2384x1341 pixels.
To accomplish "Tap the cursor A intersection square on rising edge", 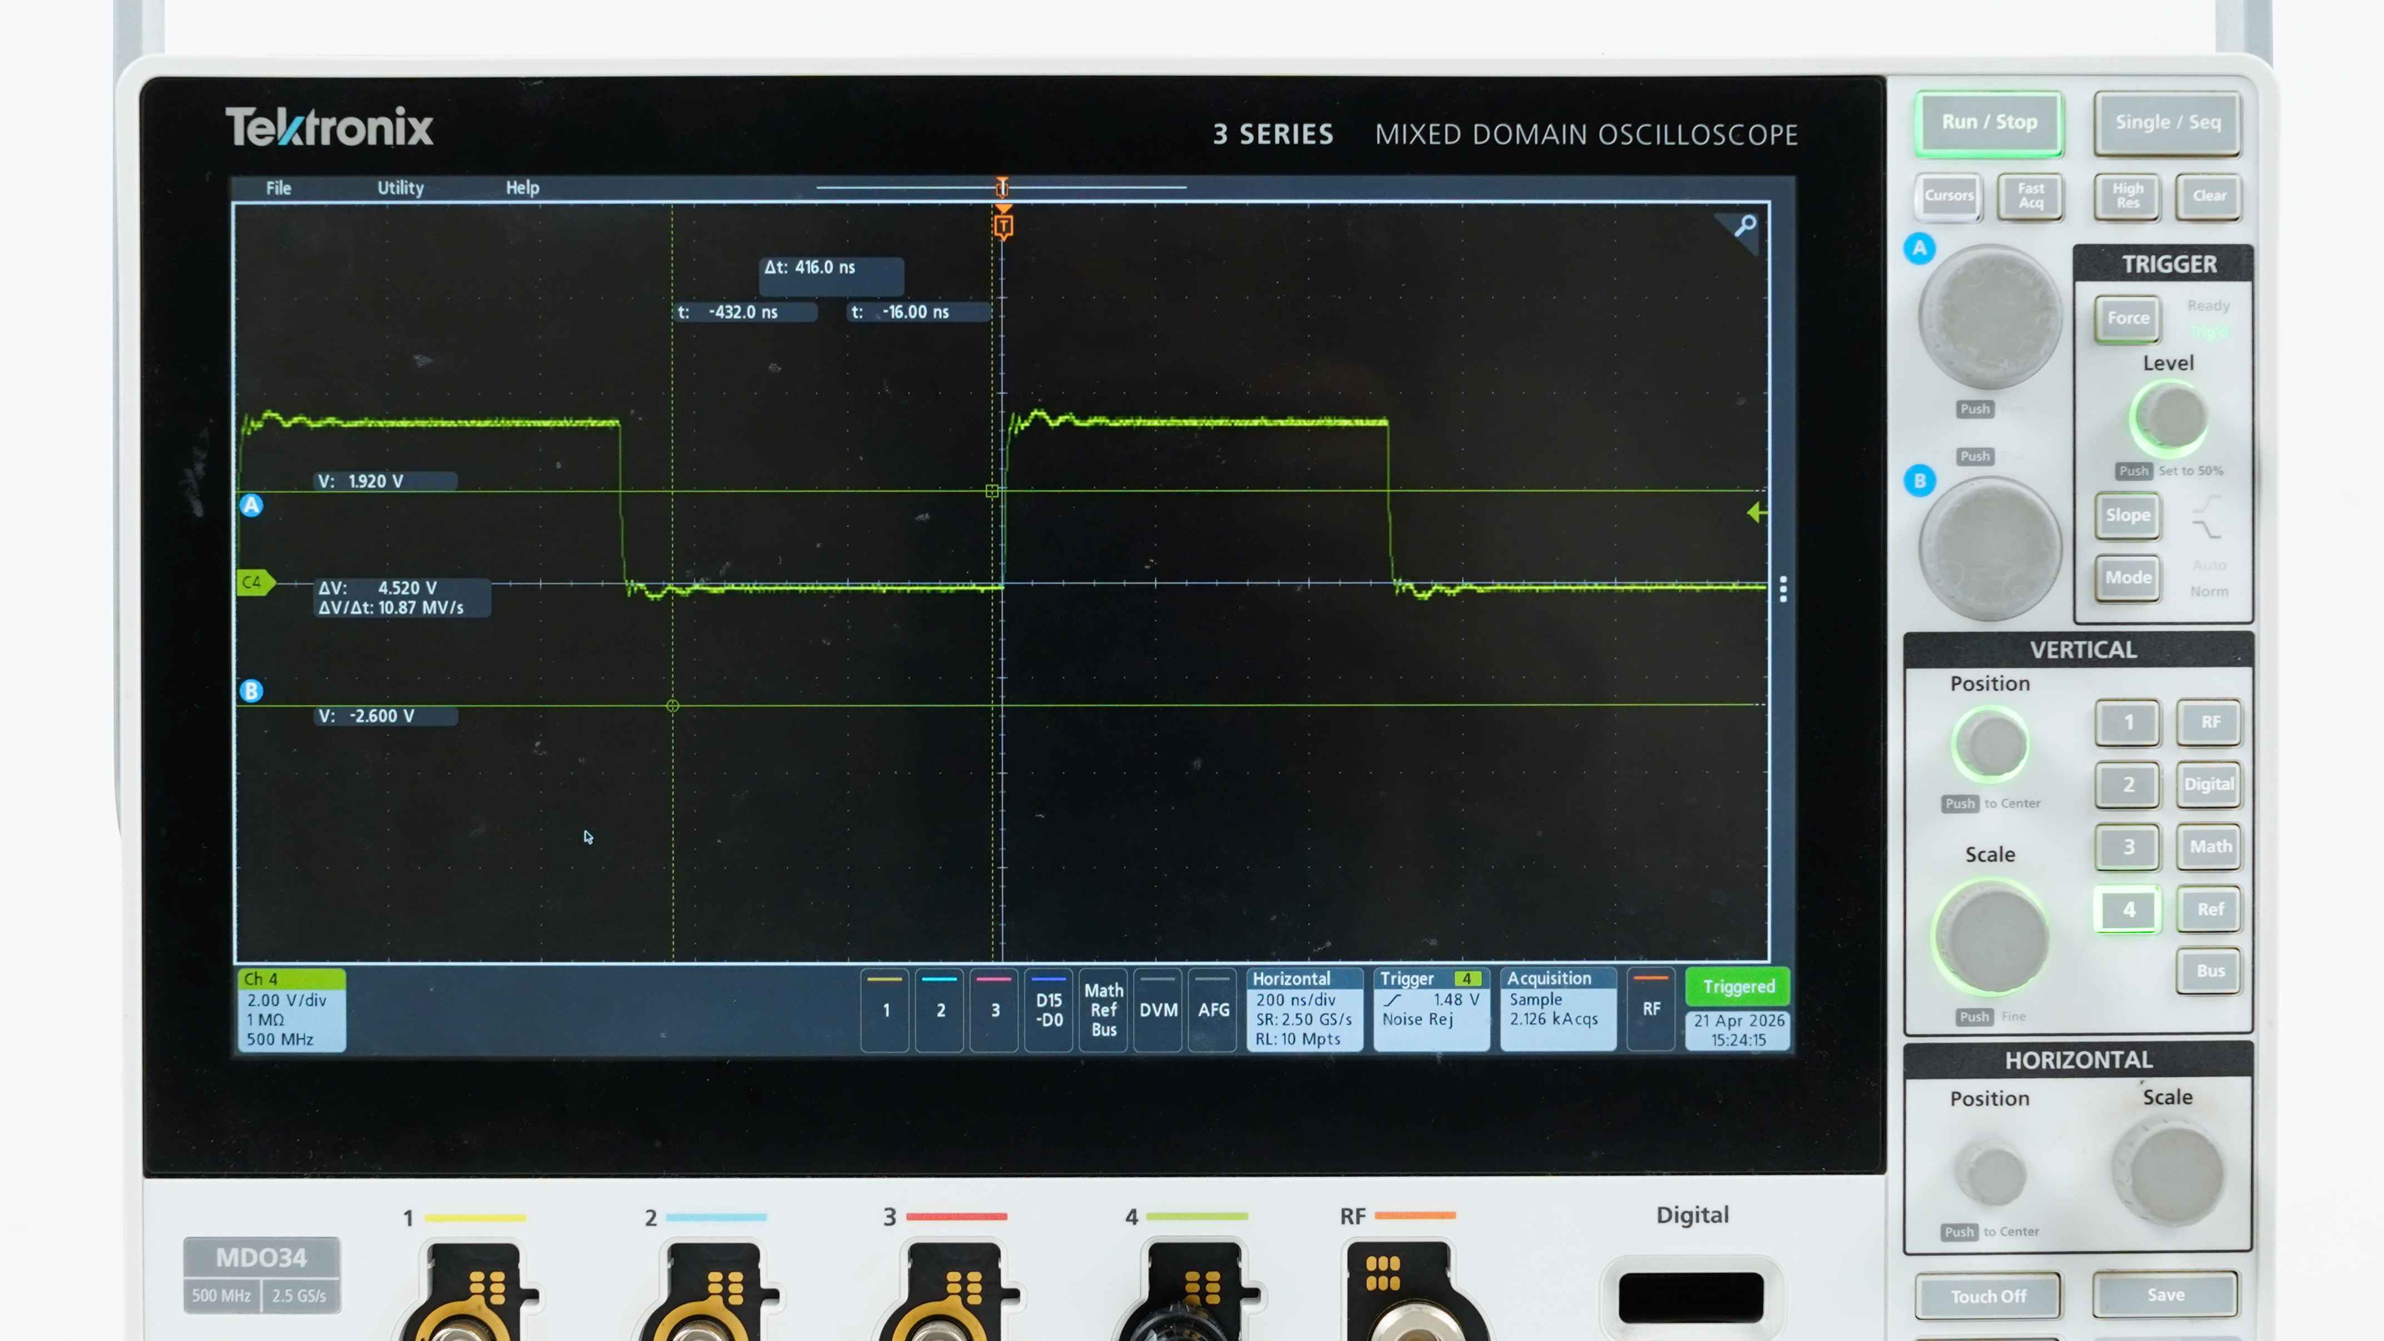I will pyautogui.click(x=992, y=492).
